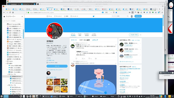
Task: Like the first tweet with heart icon
Action: click(x=89, y=59)
